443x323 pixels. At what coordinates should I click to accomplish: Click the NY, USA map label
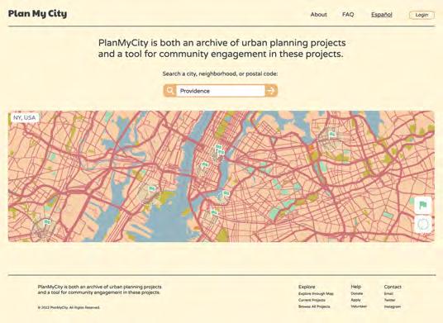point(25,118)
